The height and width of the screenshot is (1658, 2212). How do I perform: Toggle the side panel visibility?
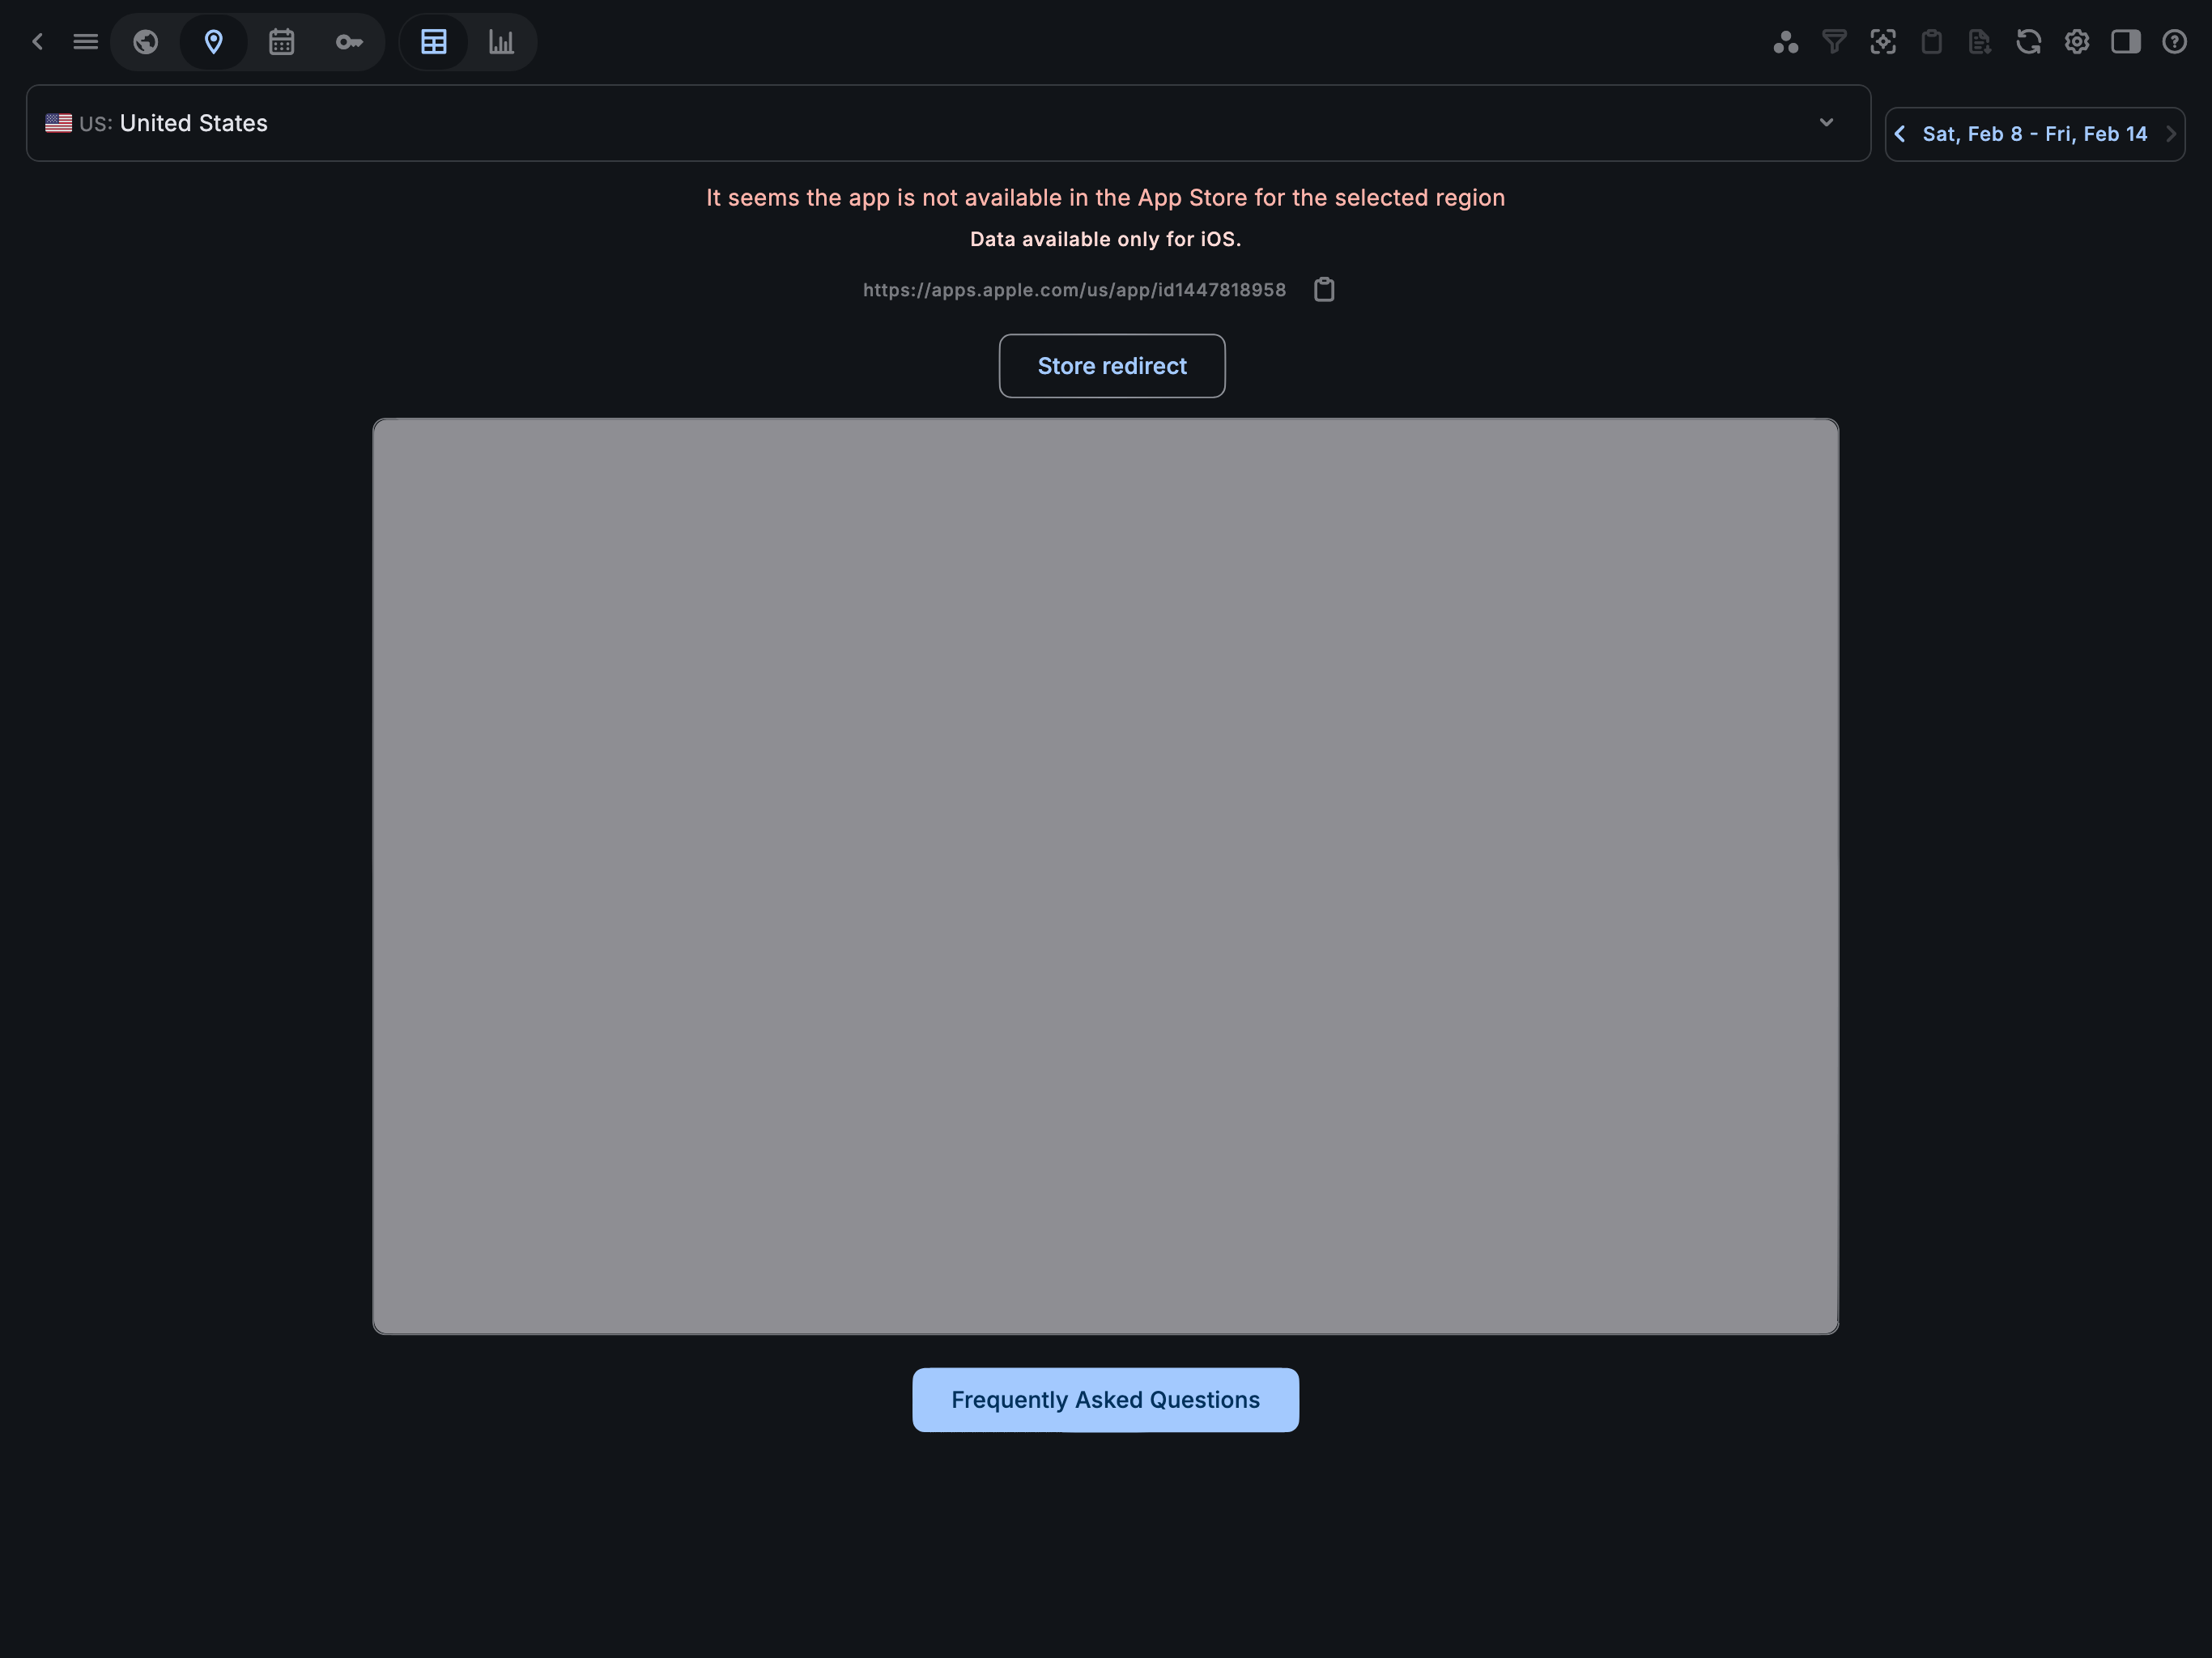(2126, 42)
